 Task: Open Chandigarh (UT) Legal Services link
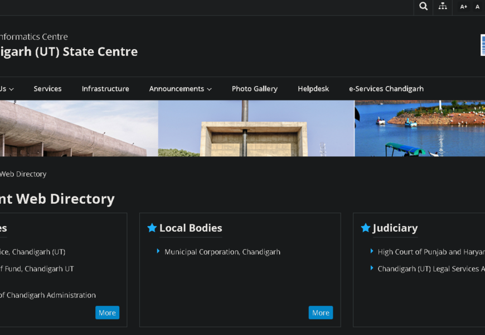(430, 269)
